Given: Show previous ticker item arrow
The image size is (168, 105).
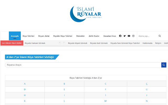Looking at the screenshot, I should (x=60, y=43).
